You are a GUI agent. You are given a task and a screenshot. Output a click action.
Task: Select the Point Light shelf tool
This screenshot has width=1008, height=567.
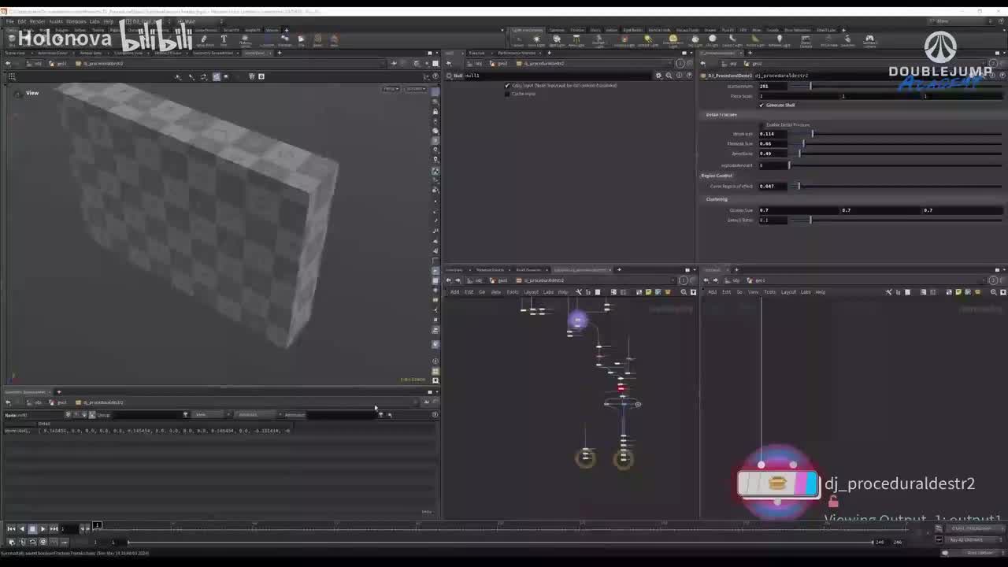pos(536,39)
